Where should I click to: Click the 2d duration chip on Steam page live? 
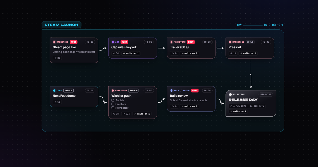[57, 58]
